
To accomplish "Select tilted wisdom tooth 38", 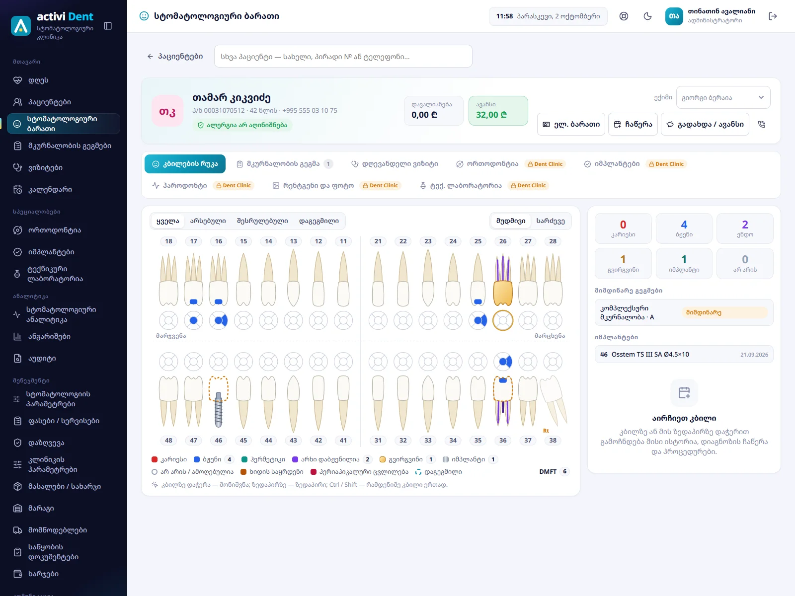I will pyautogui.click(x=553, y=401).
